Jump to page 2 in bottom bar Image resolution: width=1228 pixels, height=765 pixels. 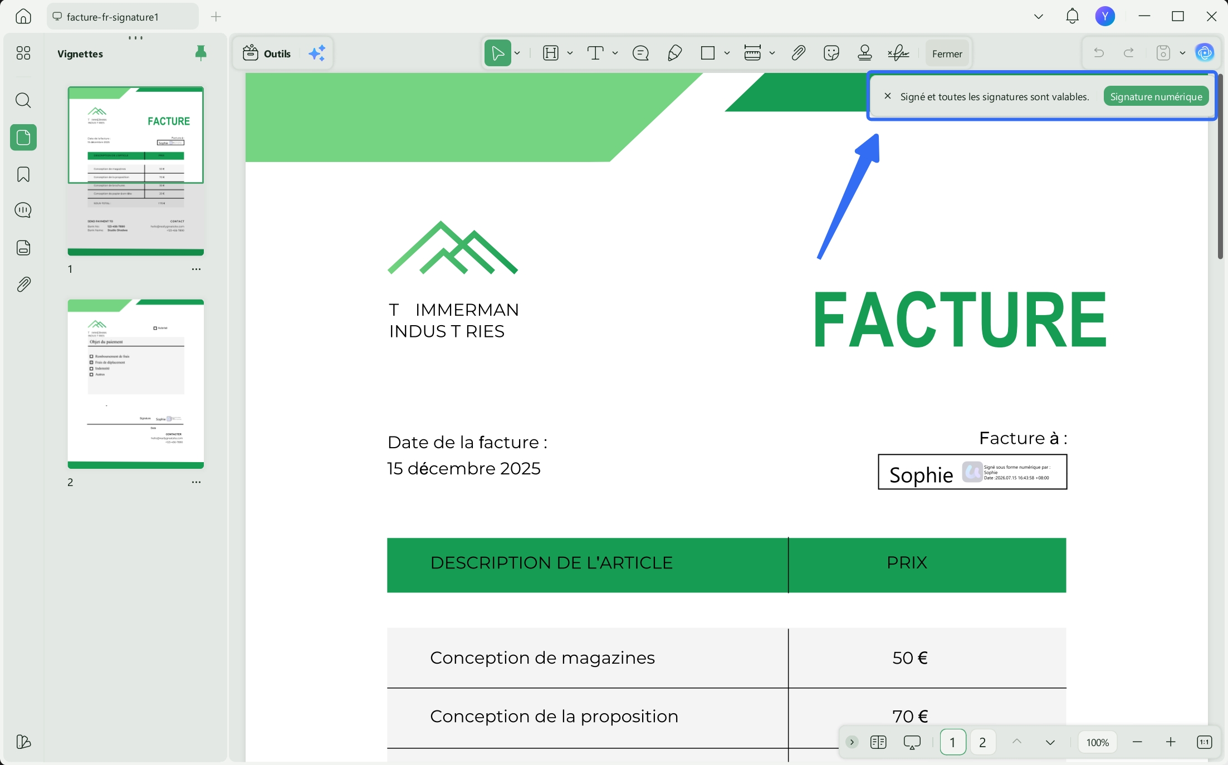coord(982,742)
